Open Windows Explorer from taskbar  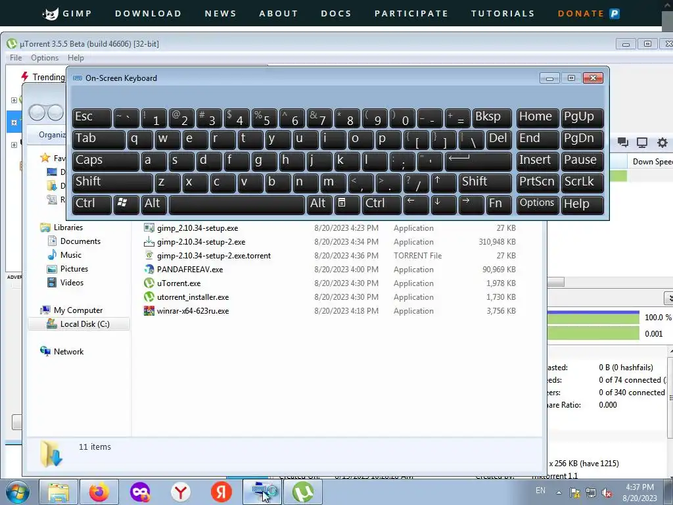tap(58, 492)
